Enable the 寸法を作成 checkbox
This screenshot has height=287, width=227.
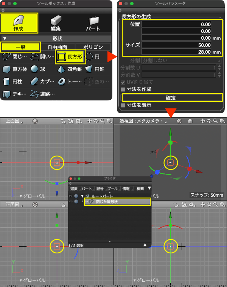click(123, 89)
